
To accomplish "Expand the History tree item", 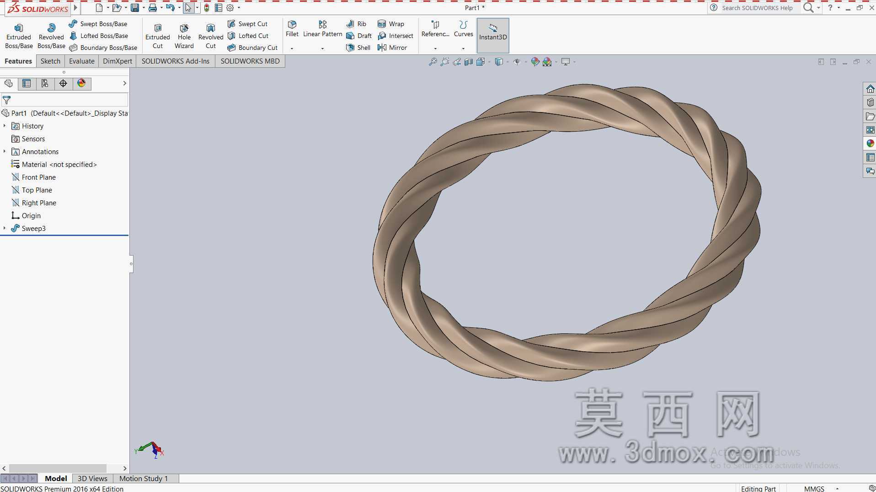I will point(5,126).
